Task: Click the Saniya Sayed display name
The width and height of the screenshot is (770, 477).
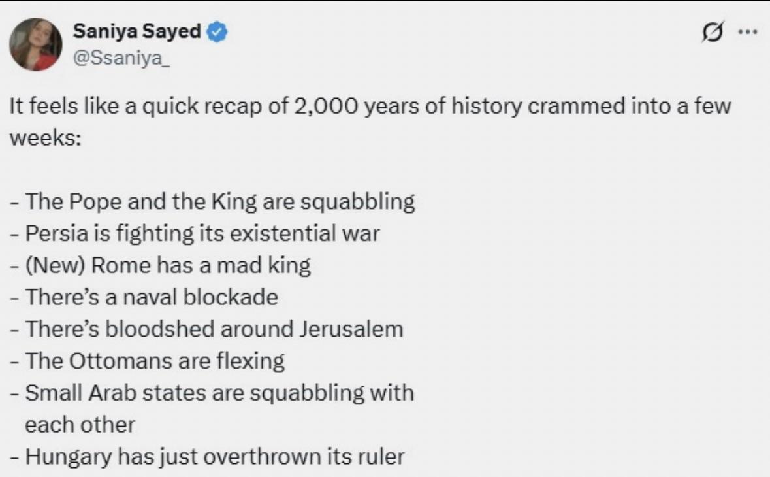Action: click(x=137, y=31)
